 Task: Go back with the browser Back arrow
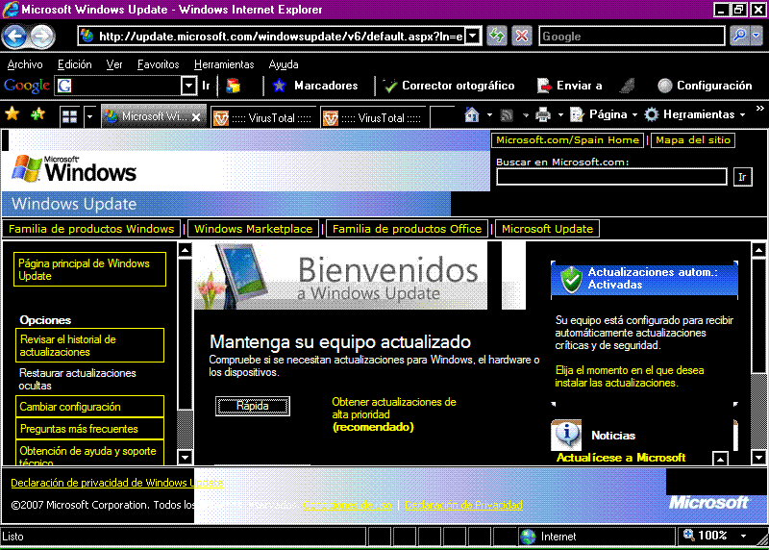coord(14,36)
